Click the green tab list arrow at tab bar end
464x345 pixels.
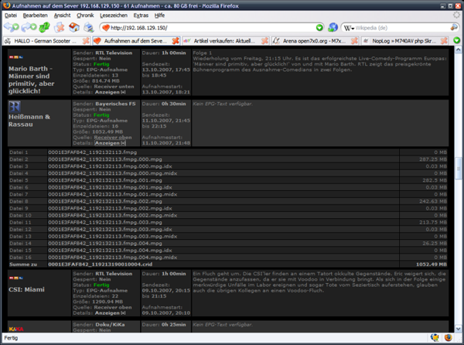[x=457, y=40]
